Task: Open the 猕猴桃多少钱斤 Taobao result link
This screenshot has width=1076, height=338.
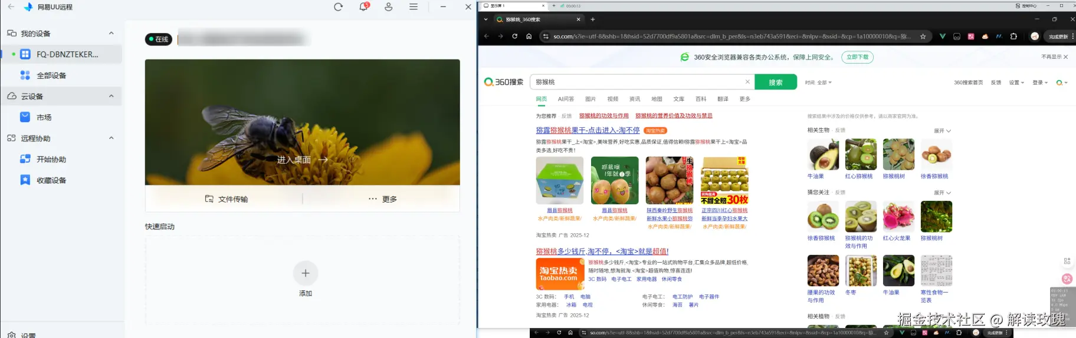Action: (x=602, y=251)
